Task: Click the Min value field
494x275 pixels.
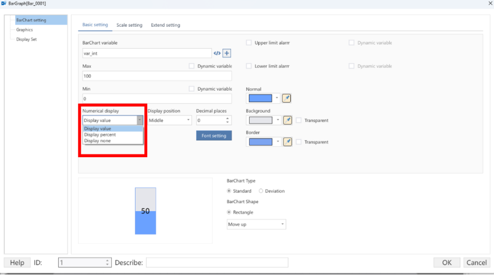Action: click(x=157, y=99)
